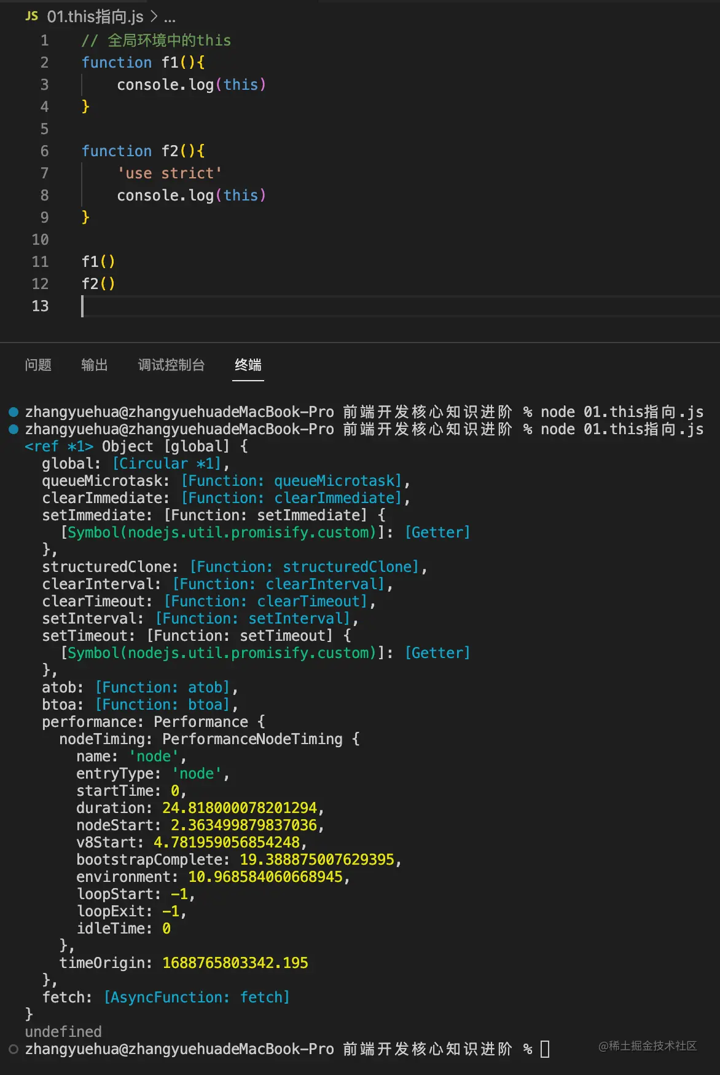720x1075 pixels.
Task: Click the 'setImmediate: [Function: setImmediate] {' line
Action: pos(214,515)
